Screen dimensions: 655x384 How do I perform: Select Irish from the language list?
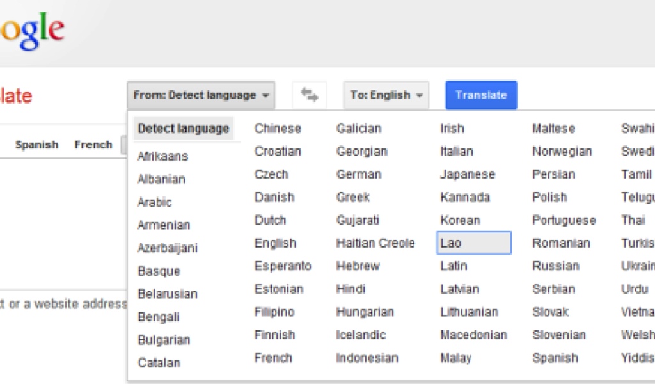452,128
